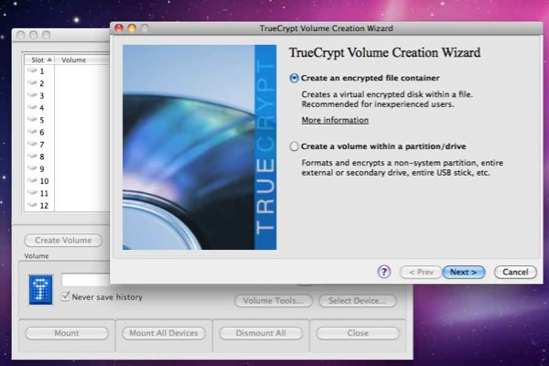Select drive icon for slot 11
Screen dimensions: 549x366
(x=33, y=193)
